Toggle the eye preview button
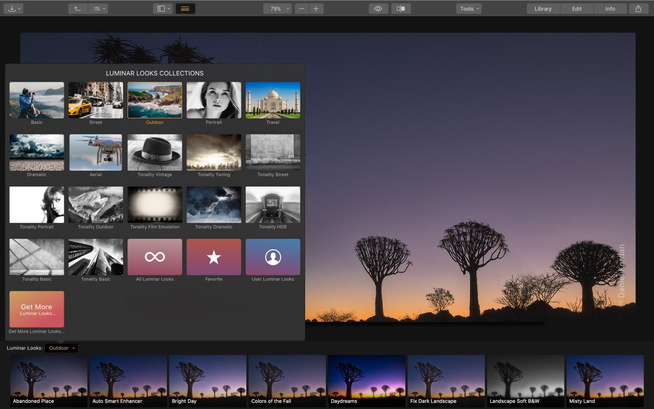The image size is (654, 409). click(378, 9)
